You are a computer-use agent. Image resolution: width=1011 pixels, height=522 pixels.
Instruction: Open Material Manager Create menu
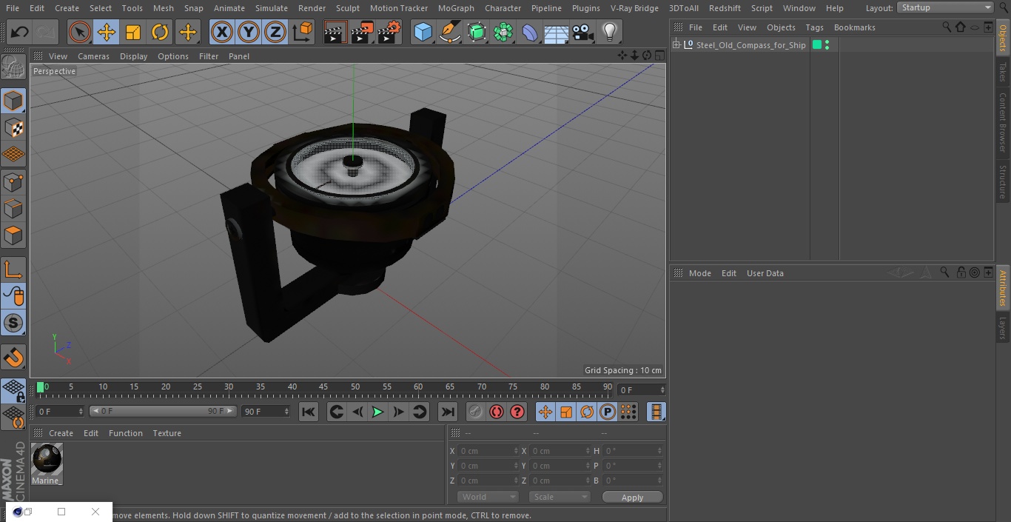pos(61,433)
